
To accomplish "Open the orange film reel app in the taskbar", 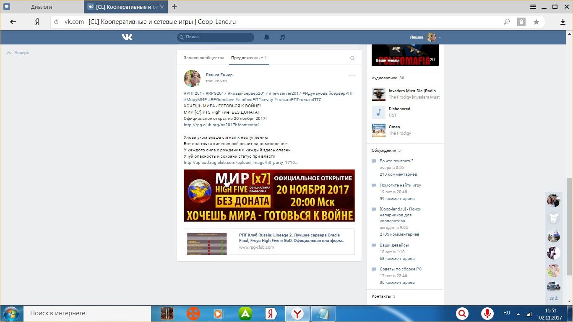I will [193, 313].
